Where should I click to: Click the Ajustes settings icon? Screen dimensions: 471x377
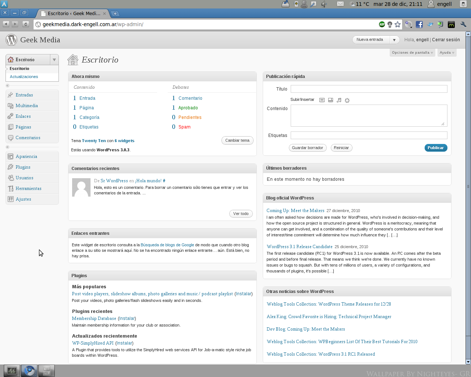pos(10,199)
